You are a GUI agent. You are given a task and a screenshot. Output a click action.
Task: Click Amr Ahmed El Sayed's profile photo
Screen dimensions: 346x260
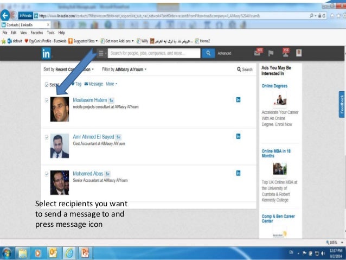[60, 146]
